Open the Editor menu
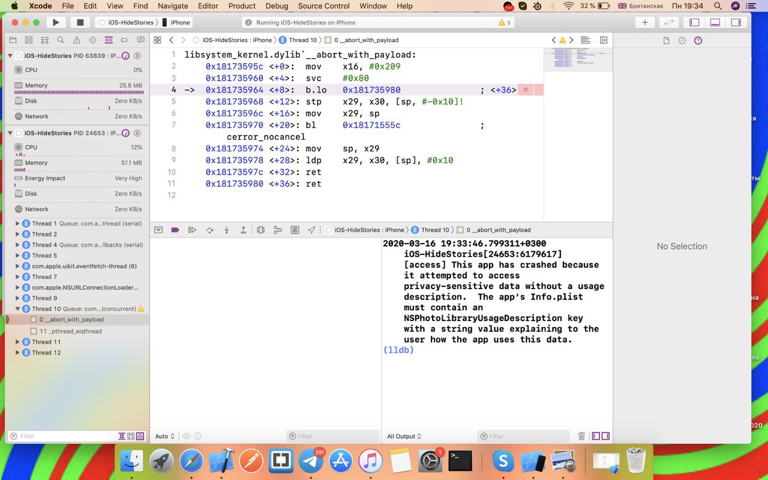The image size is (768, 480). [x=208, y=6]
